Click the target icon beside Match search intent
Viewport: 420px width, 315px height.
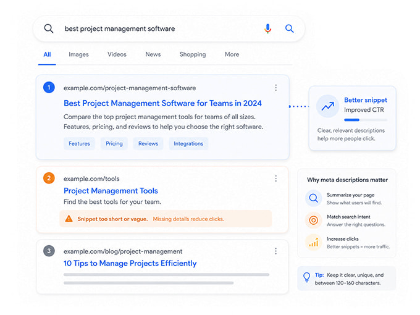(x=313, y=220)
